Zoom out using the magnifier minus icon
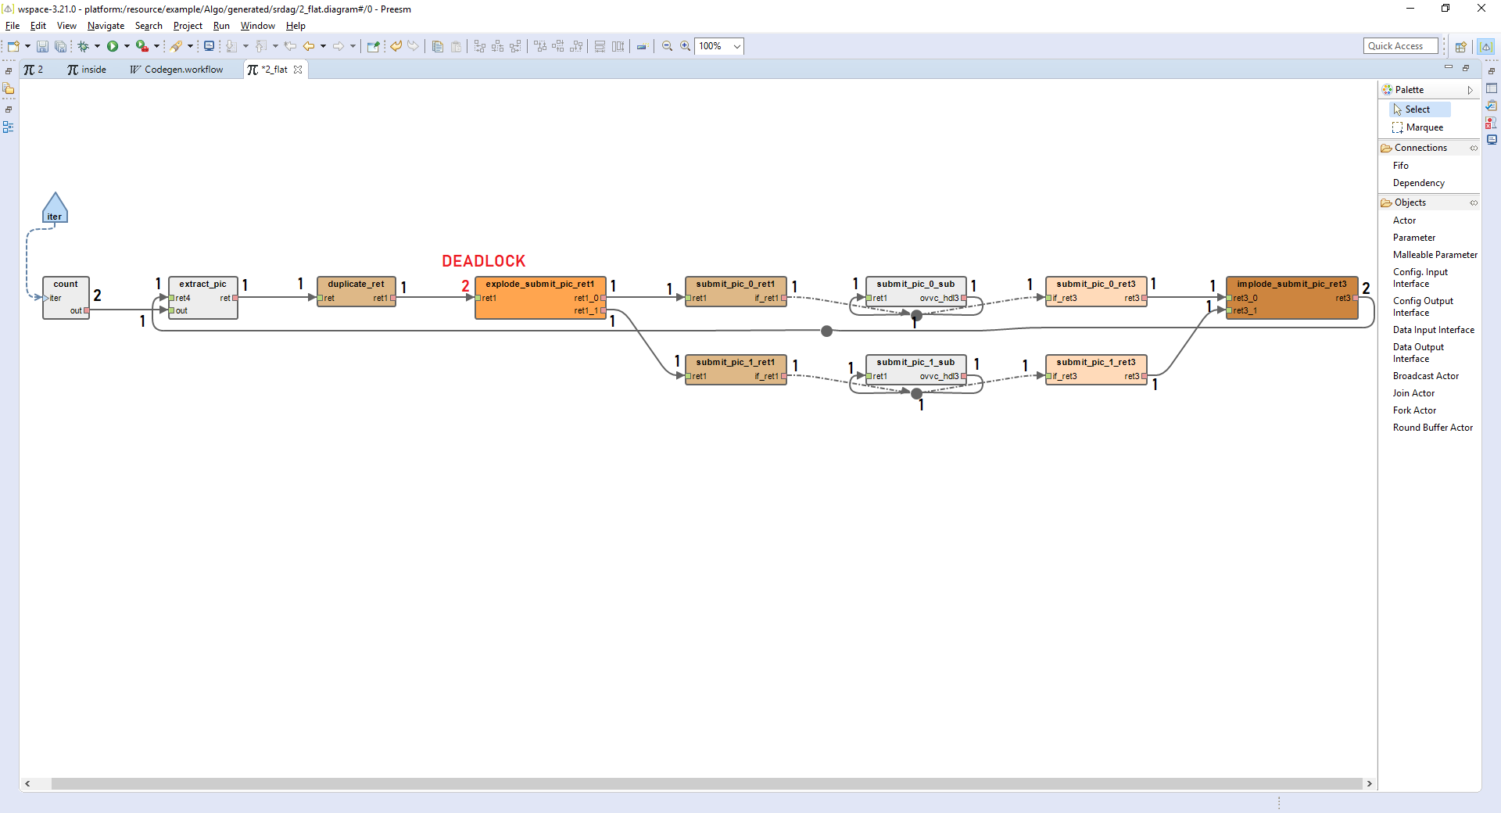 coord(667,46)
